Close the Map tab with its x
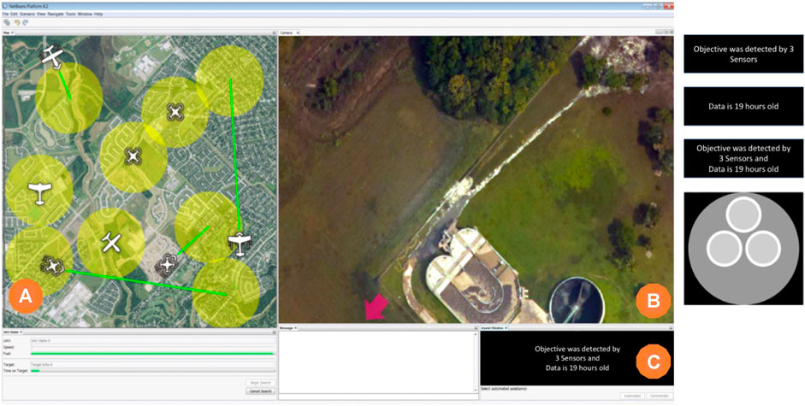The width and height of the screenshot is (805, 406). [12, 32]
